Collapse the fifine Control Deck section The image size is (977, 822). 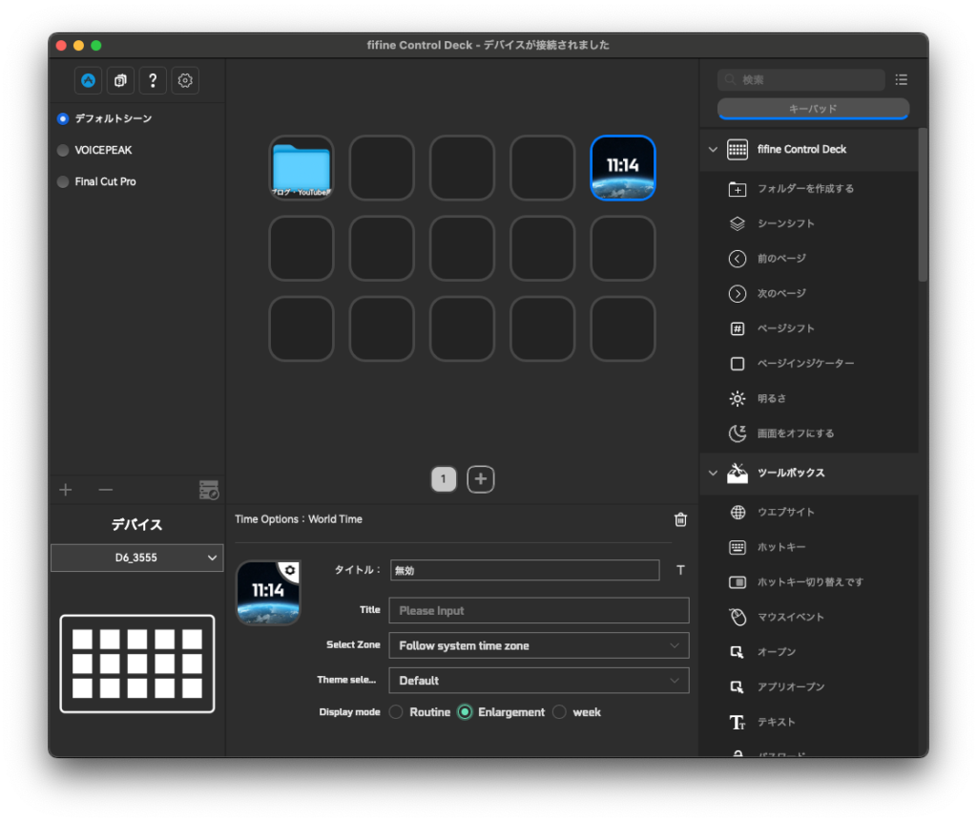pyautogui.click(x=712, y=149)
